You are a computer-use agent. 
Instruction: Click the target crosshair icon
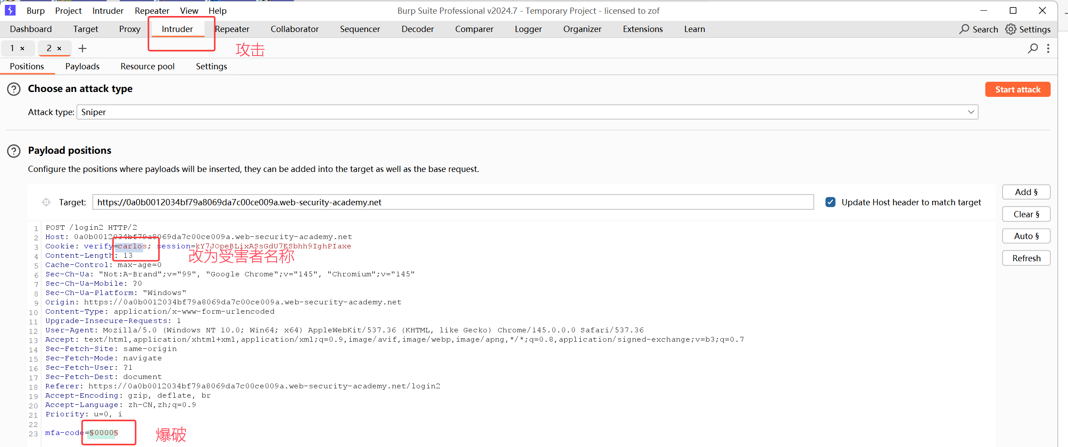[x=46, y=202]
